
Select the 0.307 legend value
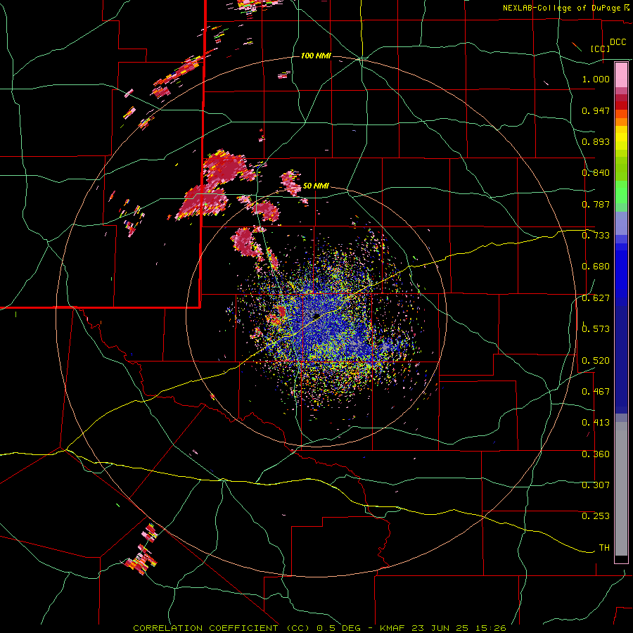[x=596, y=485]
